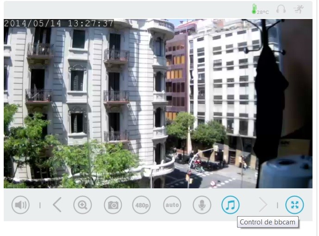Click the 2014/05/14 13:27:37 timestamp

pyautogui.click(x=59, y=24)
